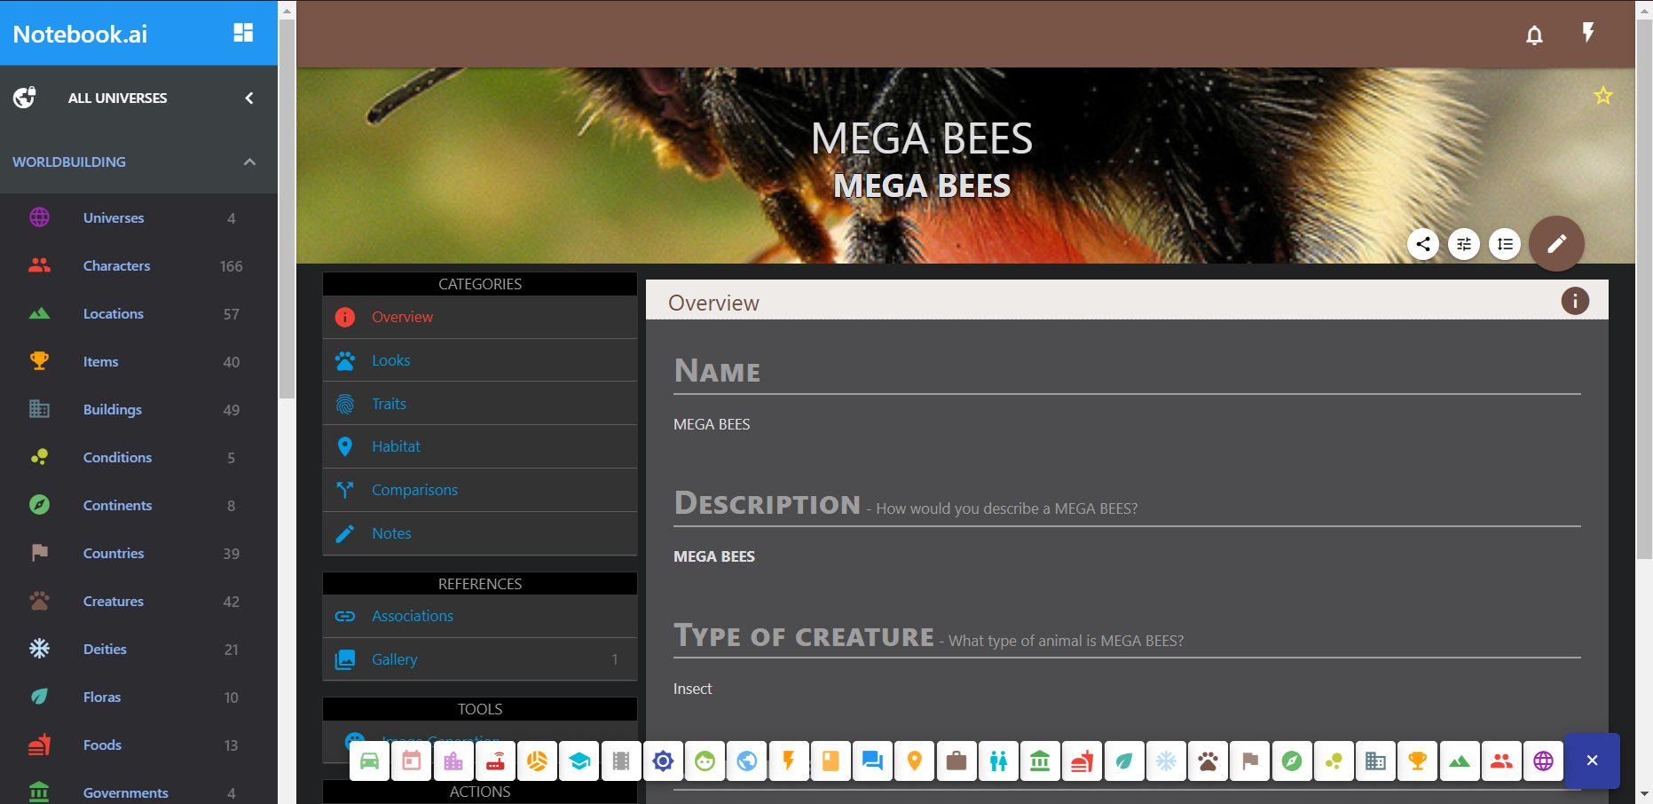Screen dimensions: 1653x804
Task: Click the orange map pin (landmark) quick-create icon
Action: (915, 761)
